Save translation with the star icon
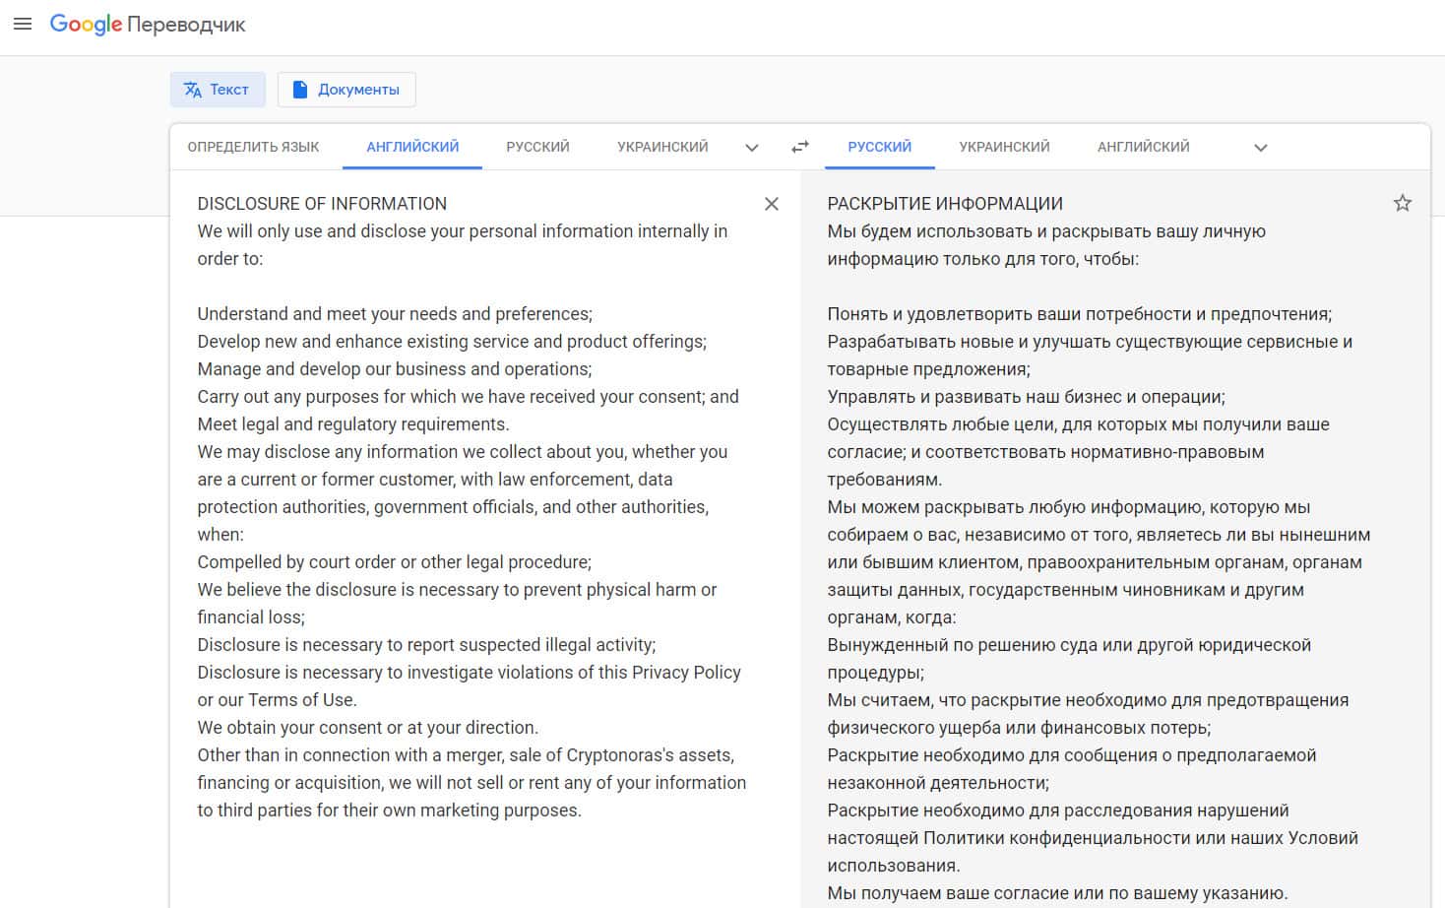The height and width of the screenshot is (908, 1445). point(1403,204)
